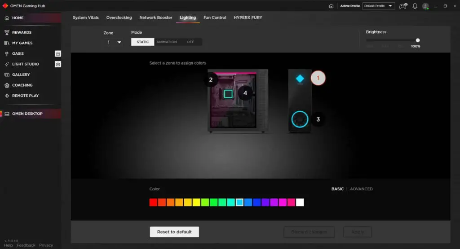Click the diamond logo light on tower
This screenshot has width=460, height=249.
click(300, 79)
